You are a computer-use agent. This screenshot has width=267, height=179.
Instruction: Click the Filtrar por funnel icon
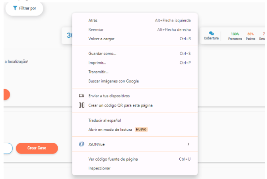click(15, 8)
